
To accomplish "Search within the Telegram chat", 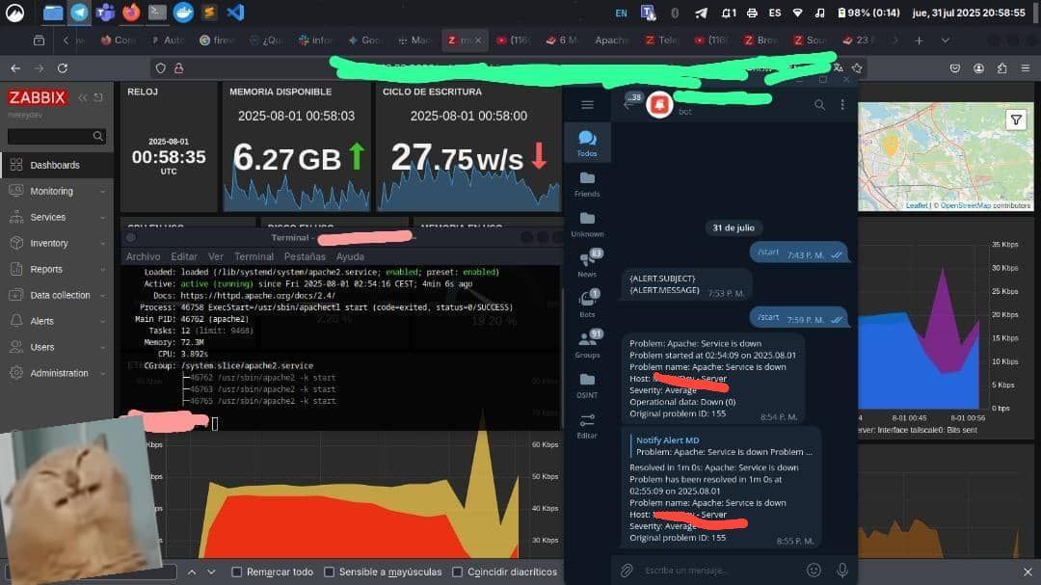I will [x=820, y=105].
